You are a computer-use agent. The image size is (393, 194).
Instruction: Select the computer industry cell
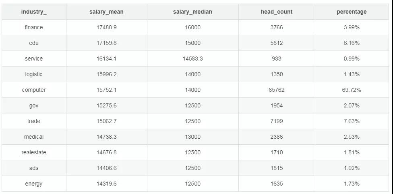34,90
